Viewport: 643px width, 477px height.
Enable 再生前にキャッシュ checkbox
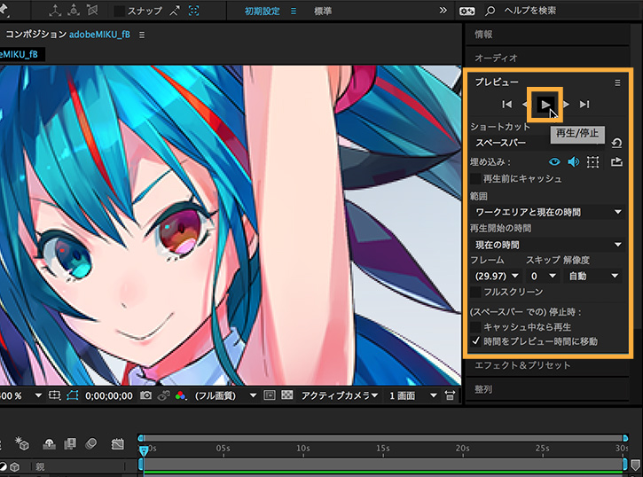click(475, 179)
